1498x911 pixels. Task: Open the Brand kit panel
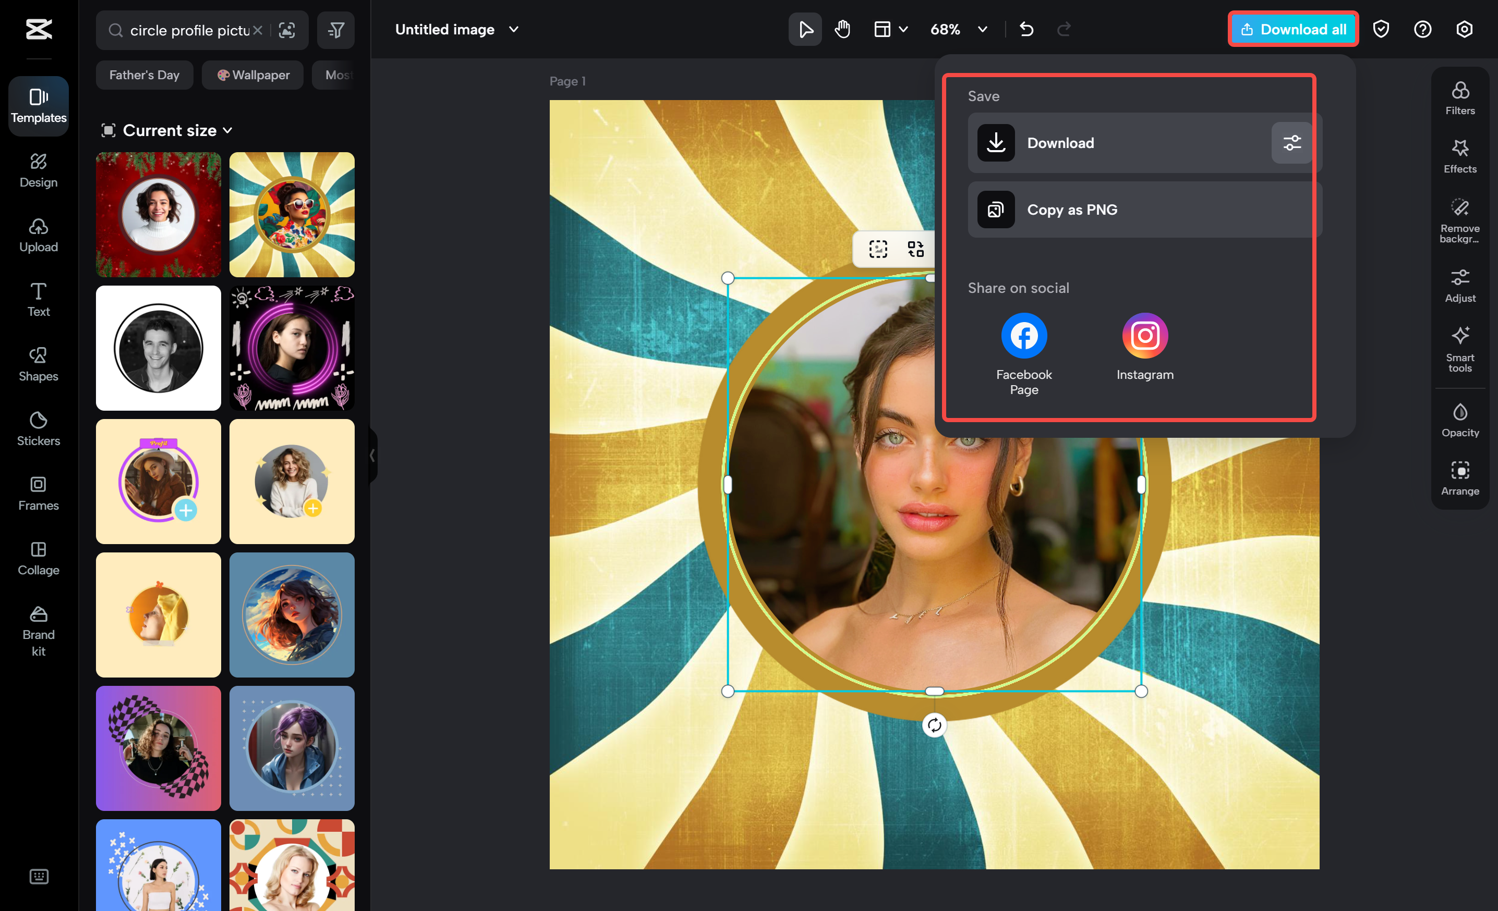tap(38, 632)
